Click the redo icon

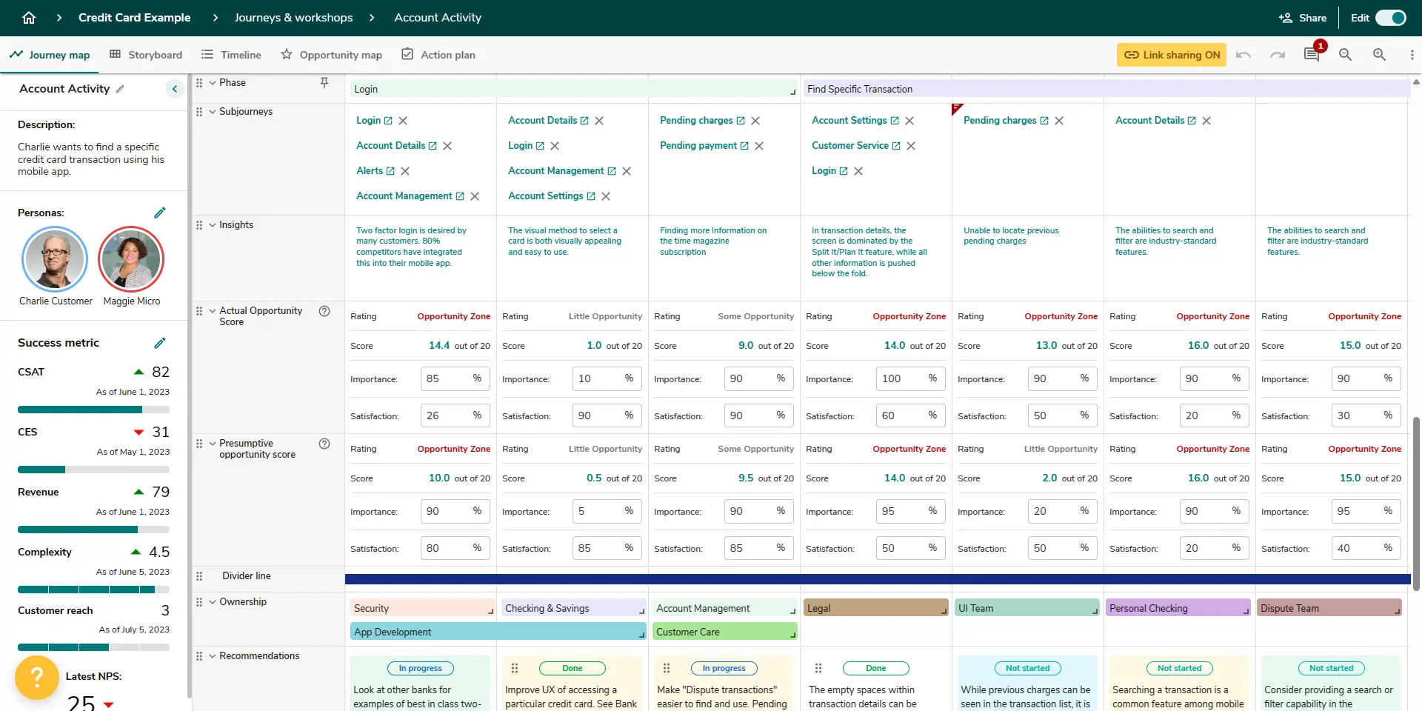[1278, 55]
